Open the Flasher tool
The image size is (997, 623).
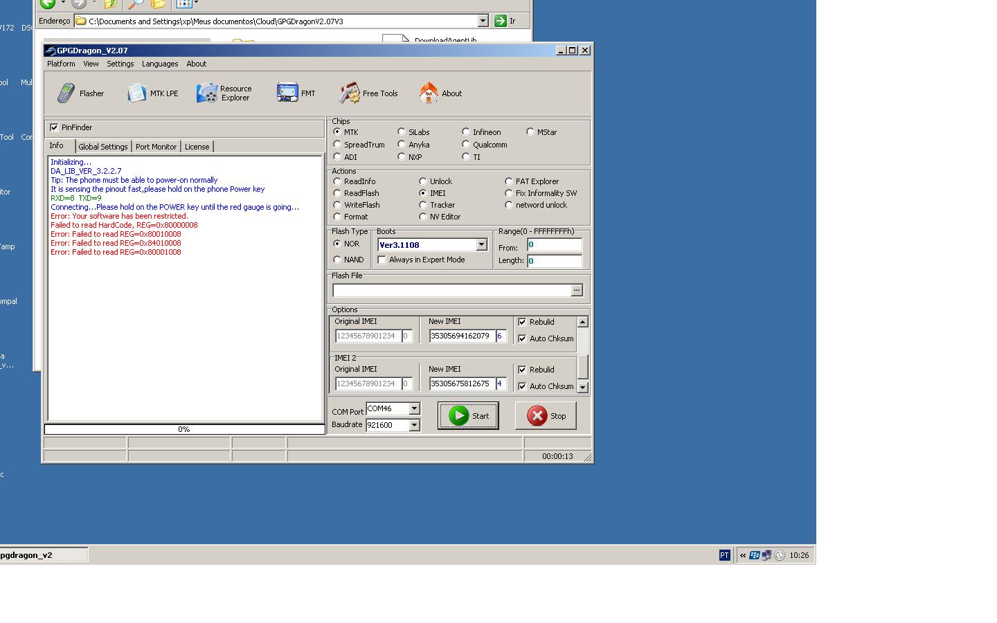click(x=80, y=93)
